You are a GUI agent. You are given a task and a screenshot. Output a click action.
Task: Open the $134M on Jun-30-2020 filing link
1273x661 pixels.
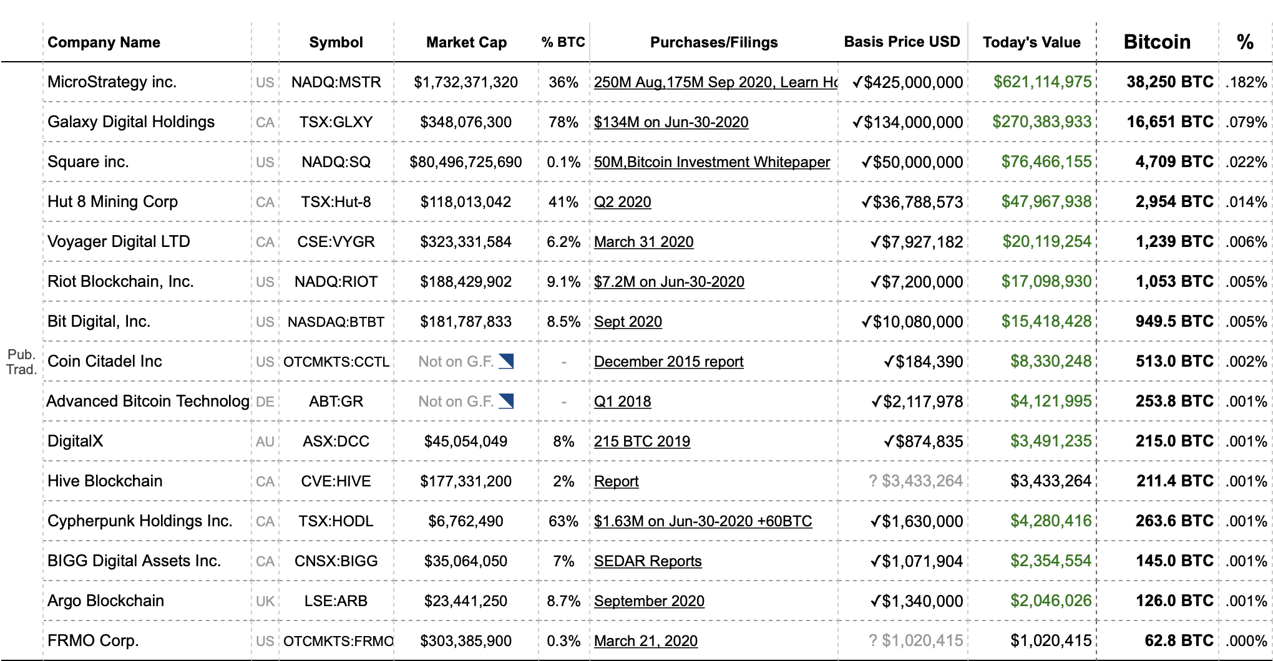click(x=671, y=122)
